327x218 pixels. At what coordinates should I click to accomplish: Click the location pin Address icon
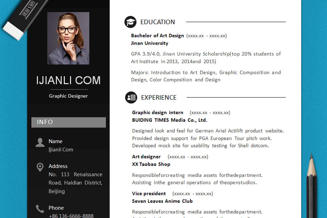click(40, 167)
